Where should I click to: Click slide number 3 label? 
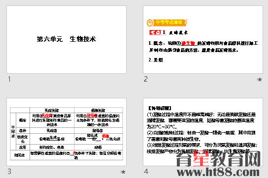9,172
